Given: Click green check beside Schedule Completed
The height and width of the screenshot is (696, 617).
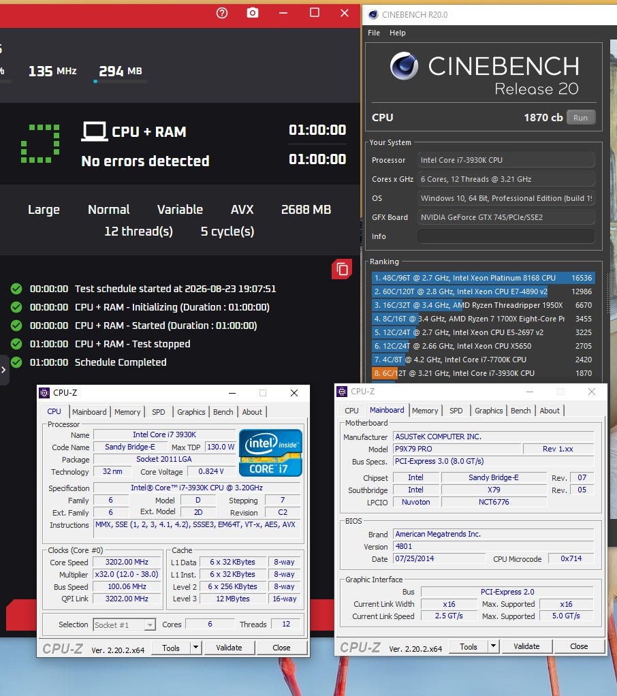Looking at the screenshot, I should pos(16,362).
